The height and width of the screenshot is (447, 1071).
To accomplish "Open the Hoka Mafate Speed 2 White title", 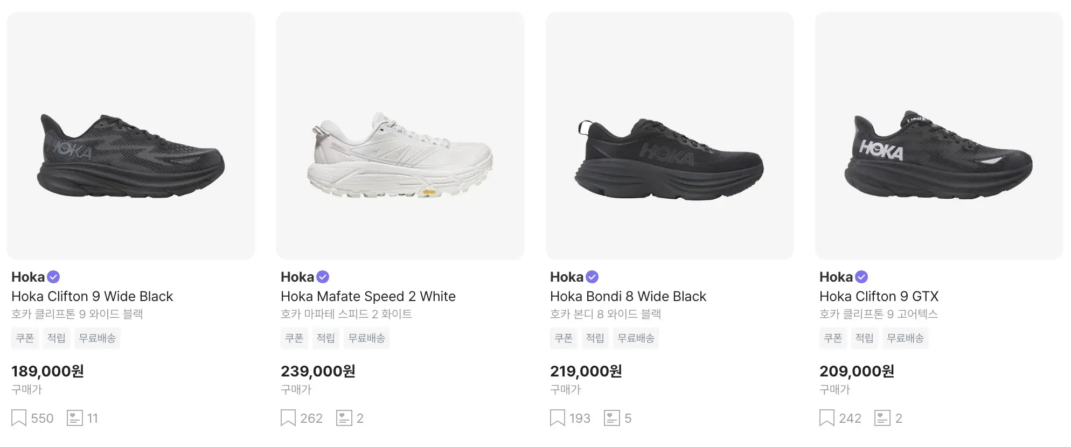I will tap(368, 296).
